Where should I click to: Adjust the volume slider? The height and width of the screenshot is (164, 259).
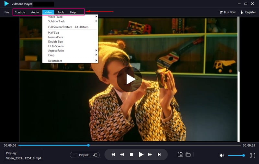[236, 156]
